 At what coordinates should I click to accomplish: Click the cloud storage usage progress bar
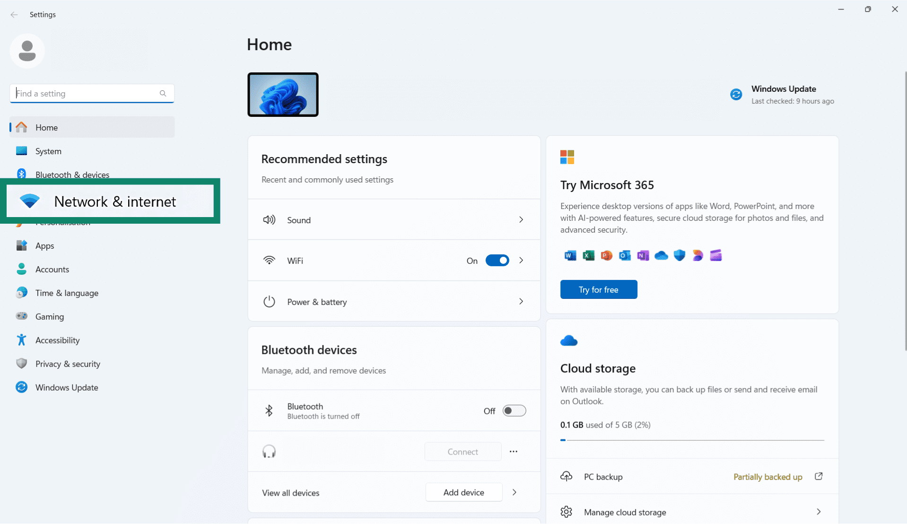point(692,440)
